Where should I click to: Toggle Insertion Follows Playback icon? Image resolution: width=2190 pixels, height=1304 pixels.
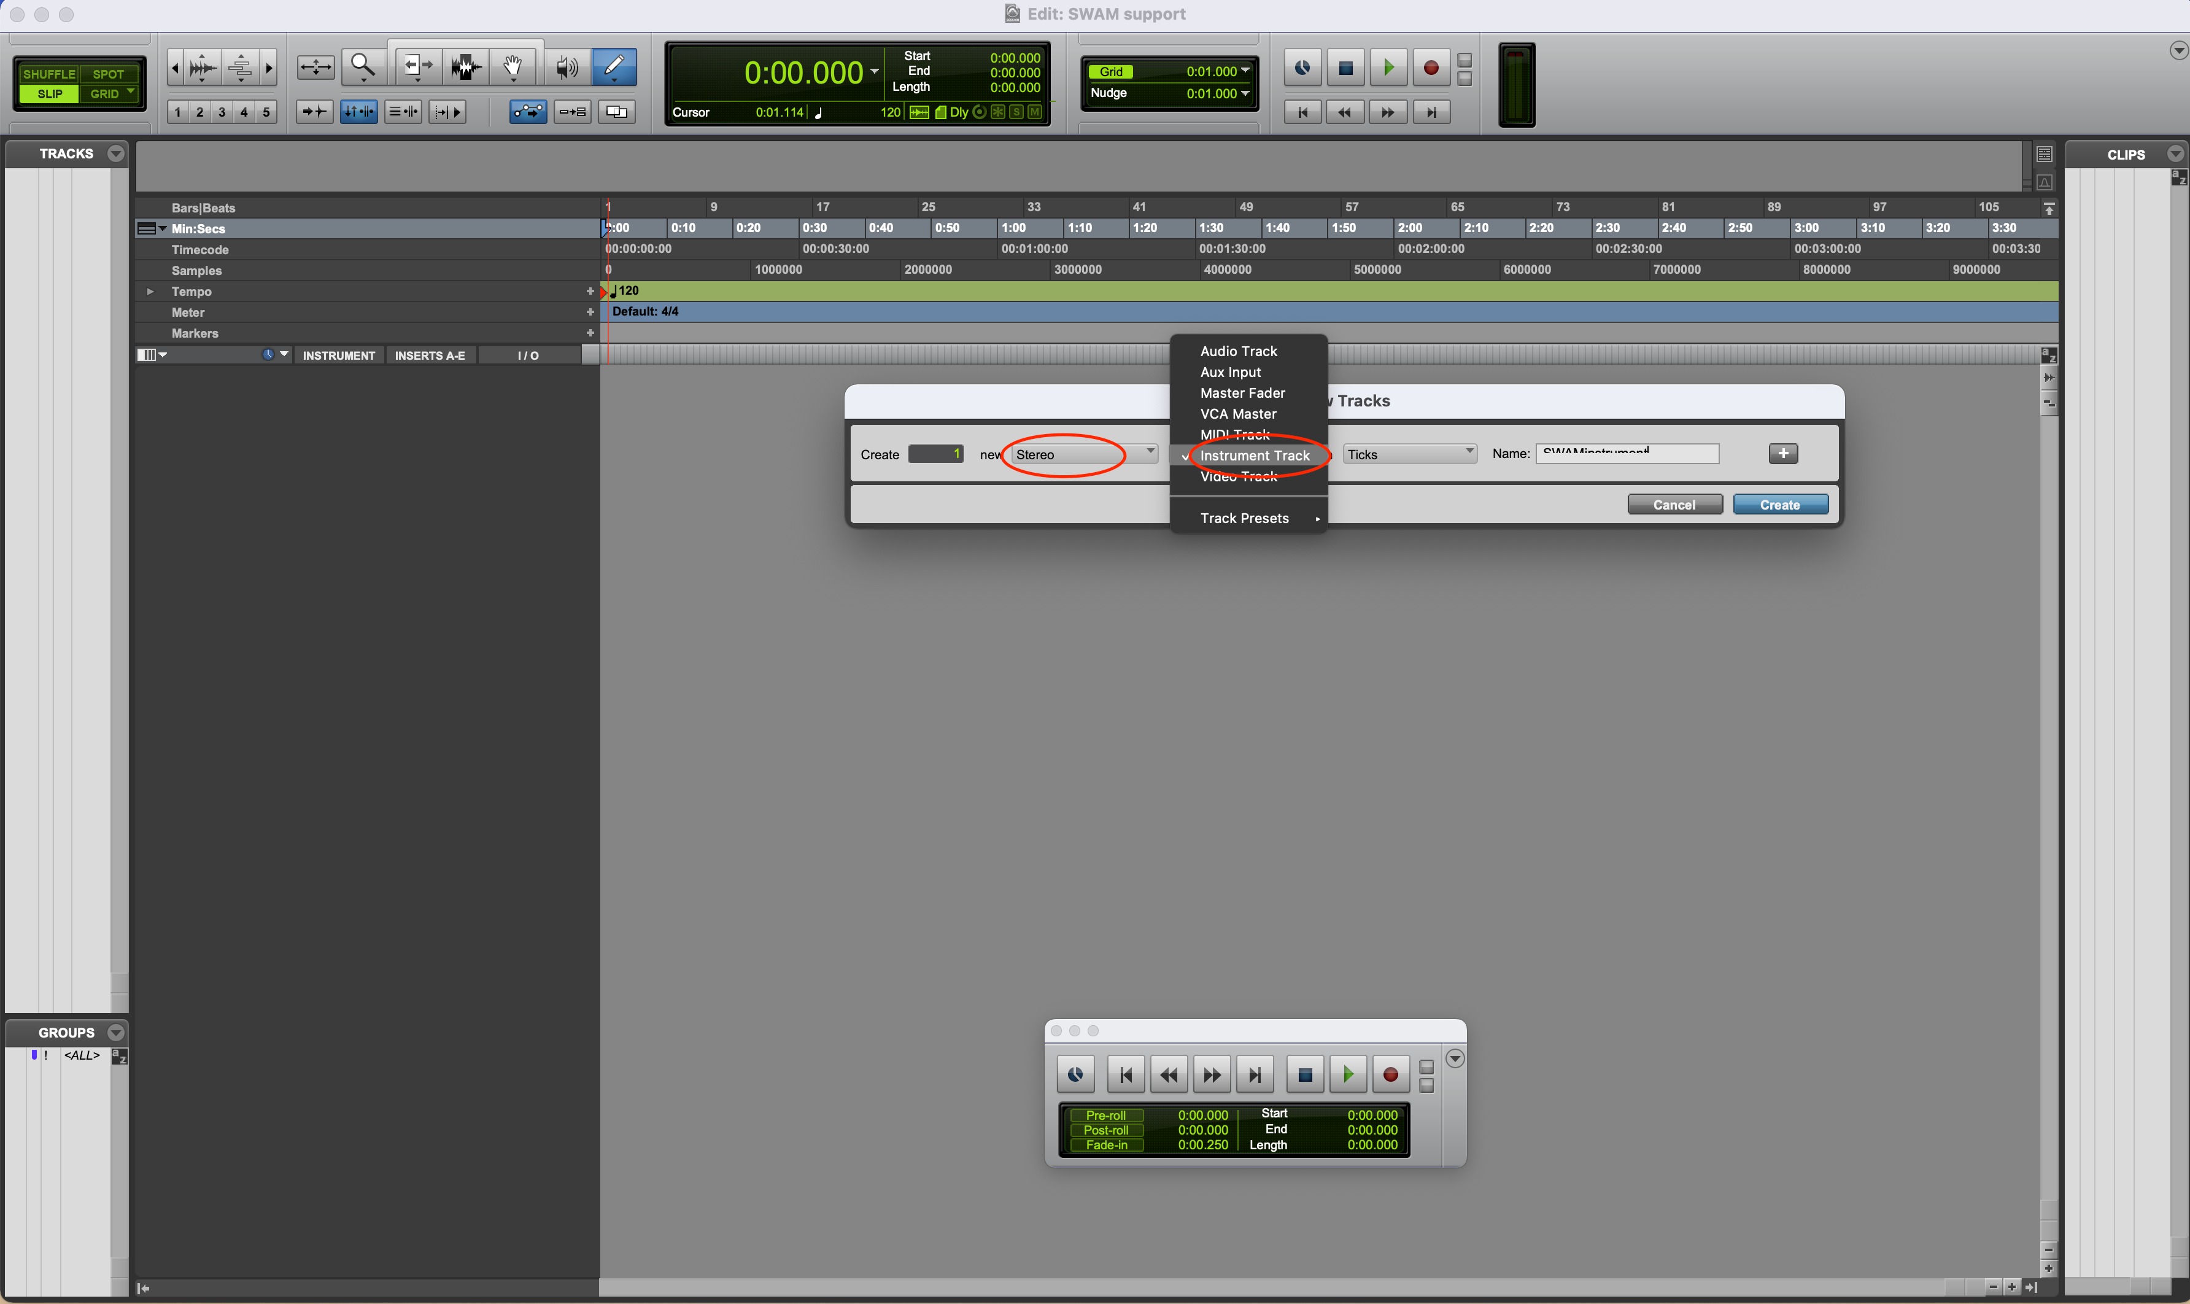[x=448, y=112]
